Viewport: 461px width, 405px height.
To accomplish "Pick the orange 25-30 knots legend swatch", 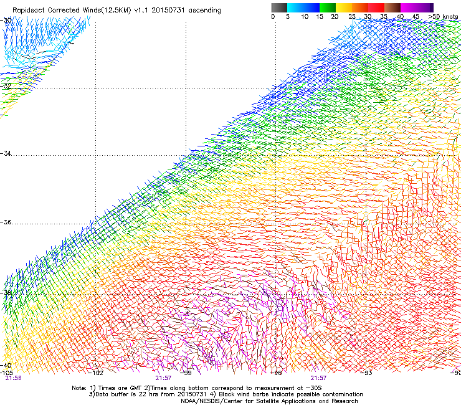I will 360,7.
